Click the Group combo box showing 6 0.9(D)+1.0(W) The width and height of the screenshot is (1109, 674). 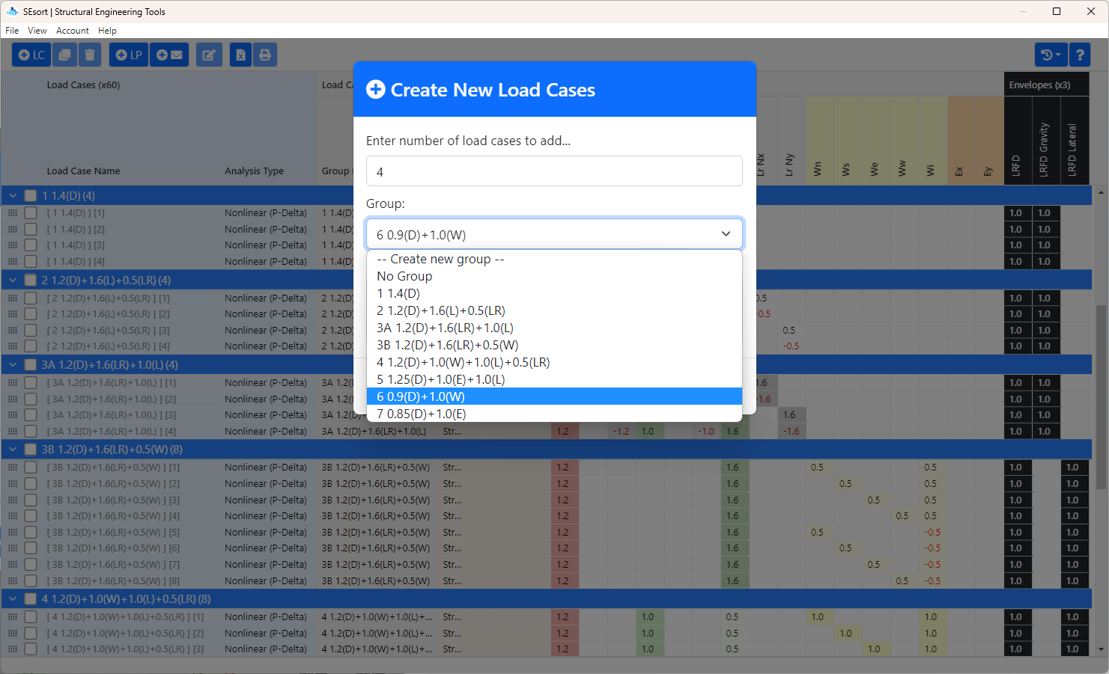click(554, 234)
